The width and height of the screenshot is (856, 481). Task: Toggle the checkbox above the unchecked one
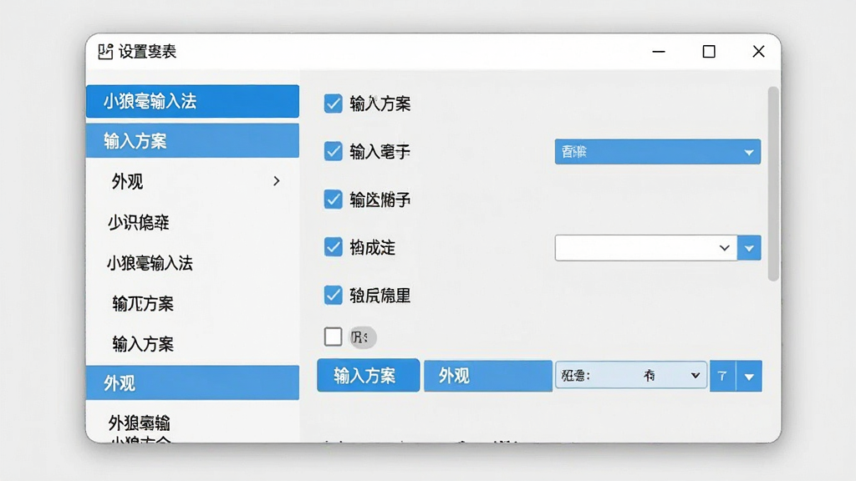click(333, 295)
